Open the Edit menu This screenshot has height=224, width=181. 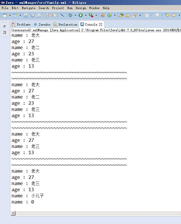coord(15,8)
